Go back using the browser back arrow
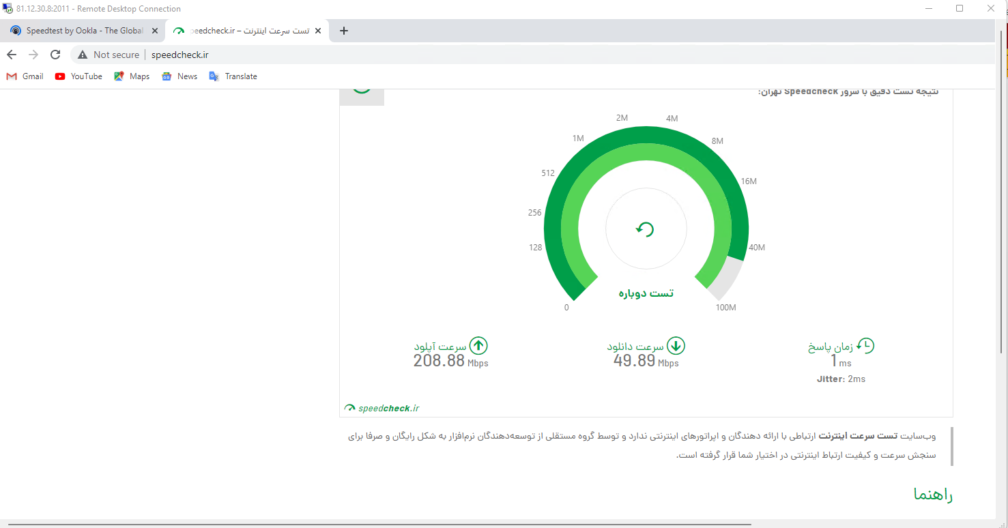 coord(12,55)
